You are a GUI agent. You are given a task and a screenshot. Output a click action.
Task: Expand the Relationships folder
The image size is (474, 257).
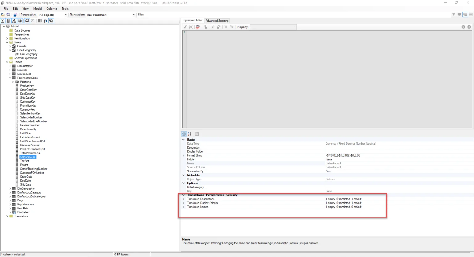[7, 38]
